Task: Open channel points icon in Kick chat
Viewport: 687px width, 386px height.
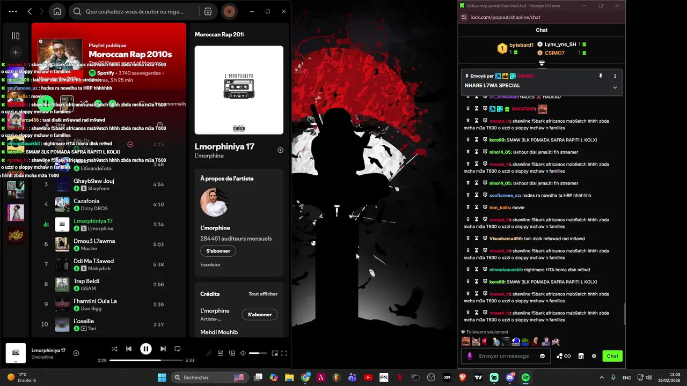Action: coord(564,356)
